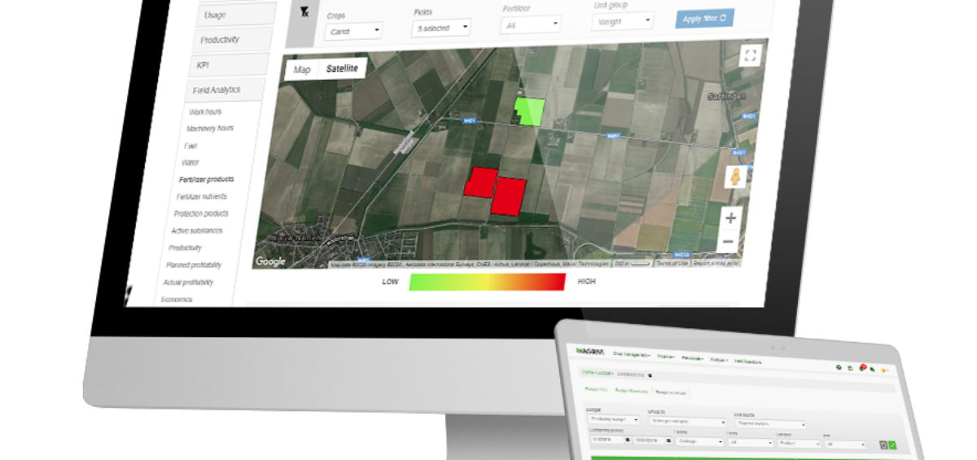Open the Budget Summary tab on the tablet

(631, 391)
